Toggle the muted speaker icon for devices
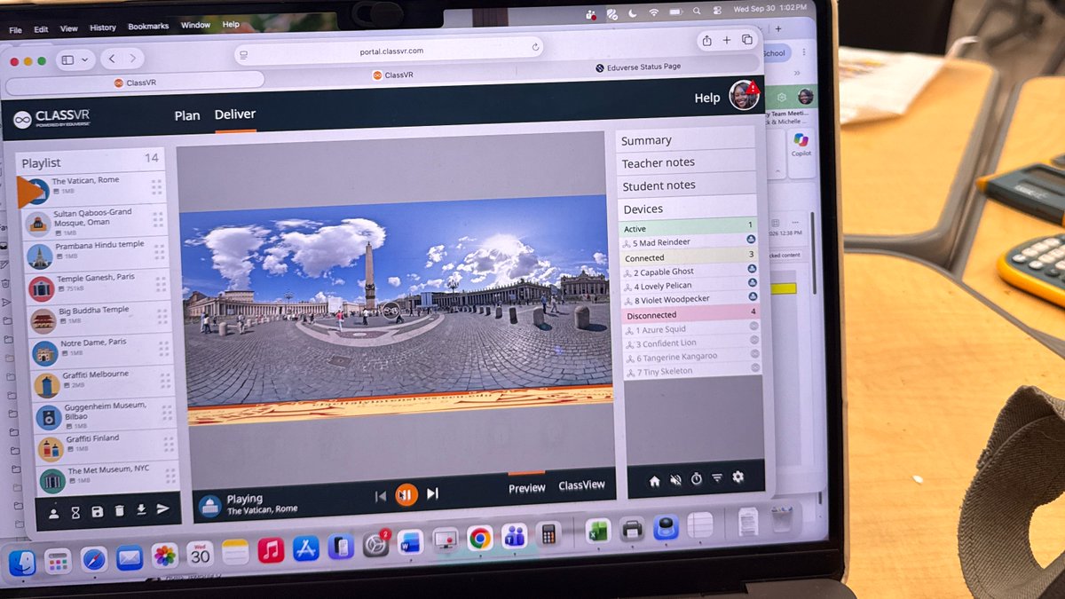The height and width of the screenshot is (599, 1065). click(x=675, y=480)
